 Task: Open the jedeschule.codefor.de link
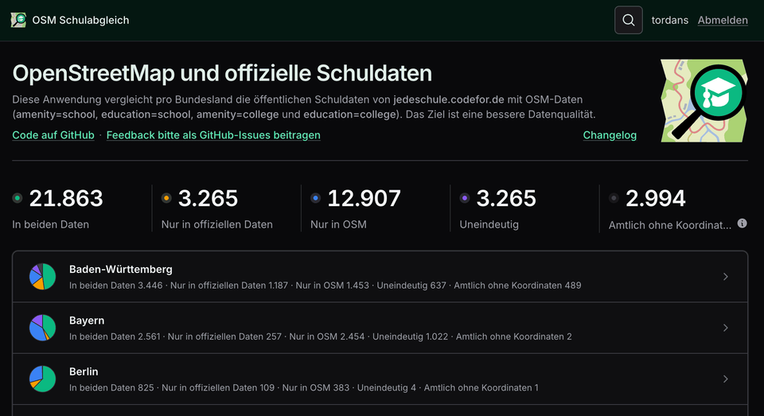[x=449, y=99]
